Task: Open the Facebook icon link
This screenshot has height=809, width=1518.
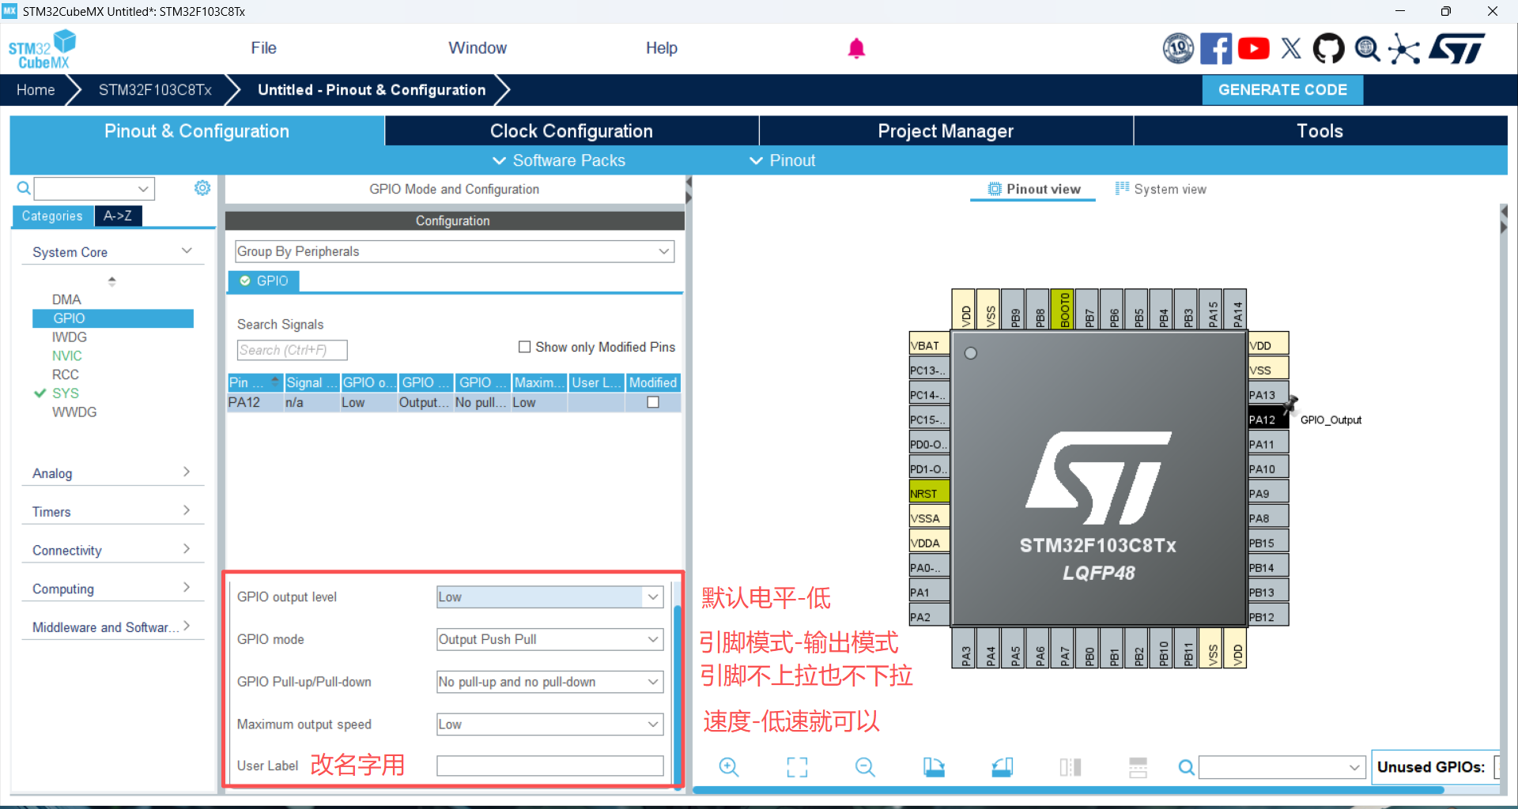Action: pyautogui.click(x=1216, y=49)
